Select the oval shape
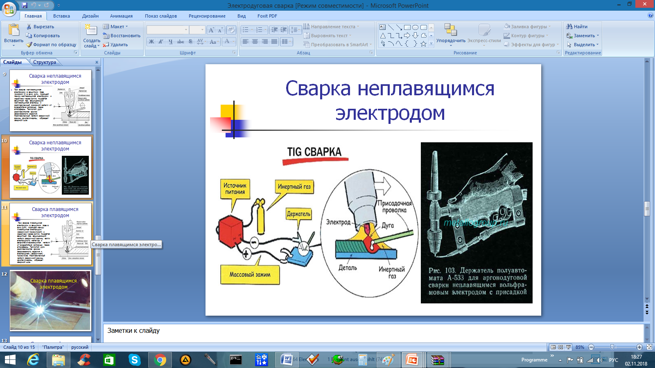Image resolution: width=655 pixels, height=368 pixels. coord(416,27)
